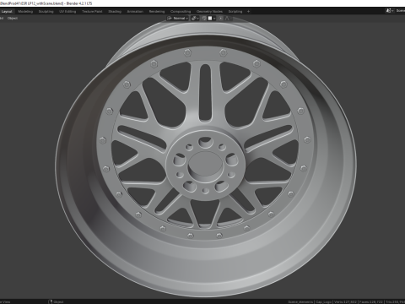The width and height of the screenshot is (405, 304).
Task: Click the proportional falloff curve icon
Action: click(x=227, y=19)
